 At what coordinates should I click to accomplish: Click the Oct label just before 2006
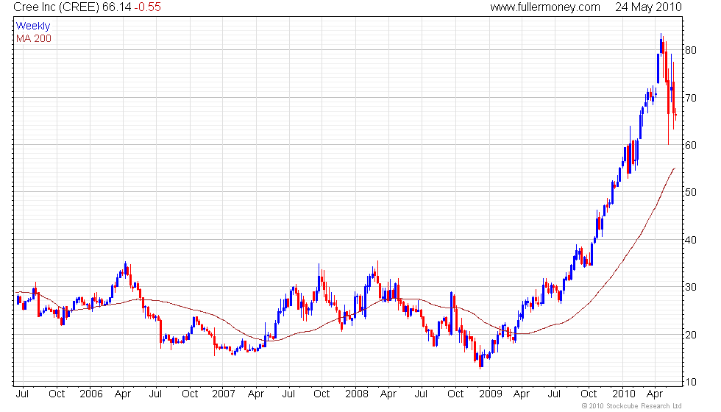[57, 394]
